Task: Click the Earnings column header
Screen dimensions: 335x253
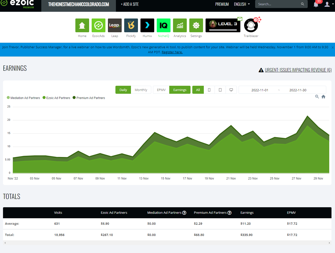Action: [x=247, y=213]
